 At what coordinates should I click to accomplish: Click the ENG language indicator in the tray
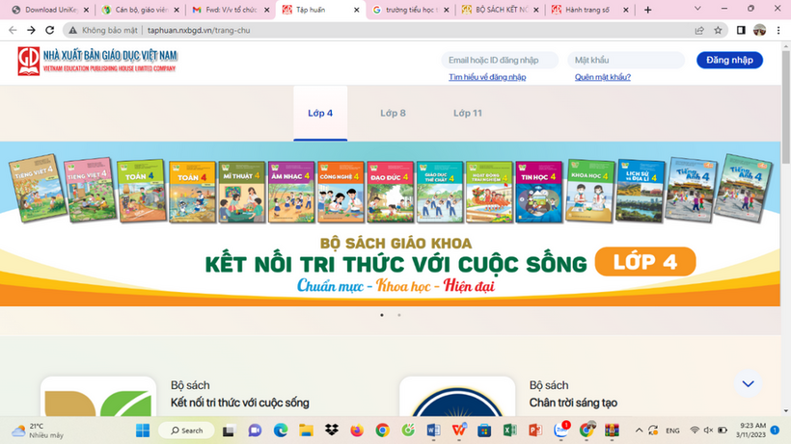click(x=672, y=431)
